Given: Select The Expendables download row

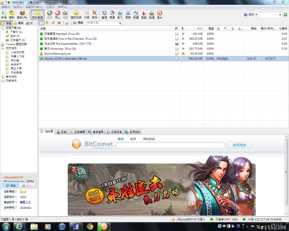Looking at the screenshot, I should (163, 44).
